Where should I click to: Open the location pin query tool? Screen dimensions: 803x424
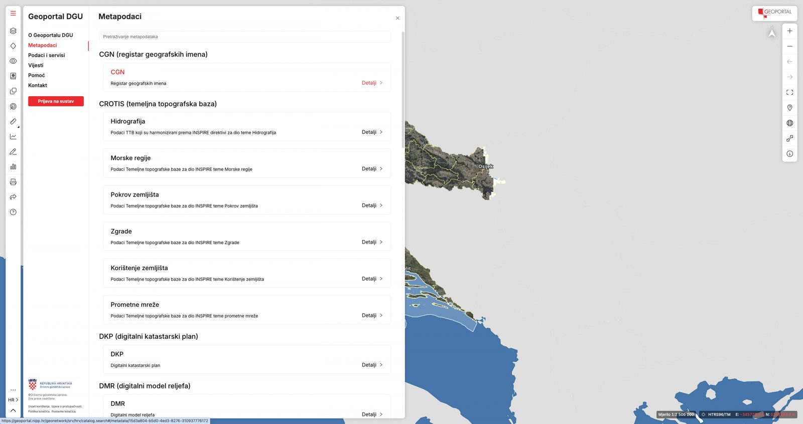click(789, 108)
